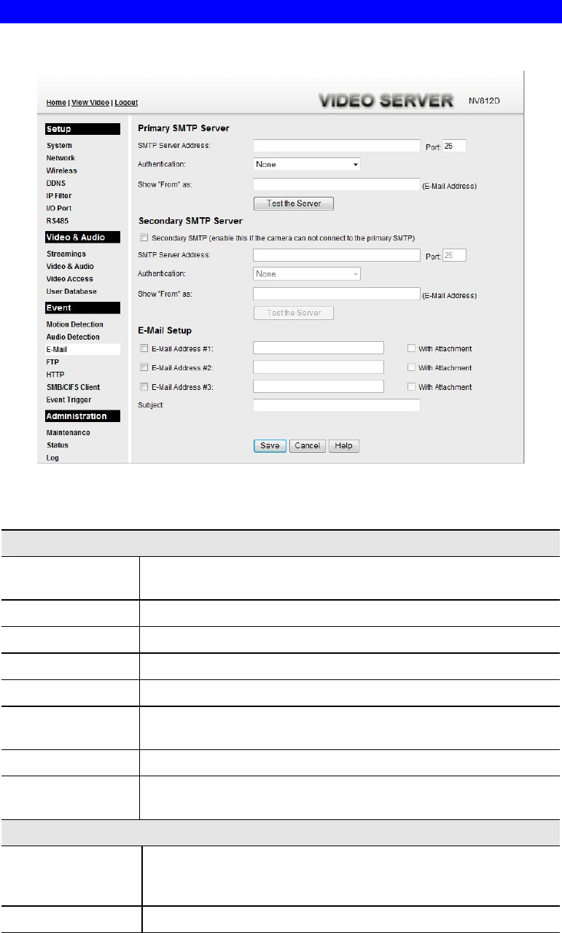Open Log page
Image resolution: width=562 pixels, height=933 pixels.
pos(52,458)
